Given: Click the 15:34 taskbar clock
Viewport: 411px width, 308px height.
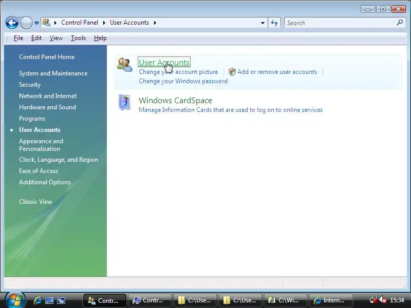Looking at the screenshot, I should coord(397,300).
